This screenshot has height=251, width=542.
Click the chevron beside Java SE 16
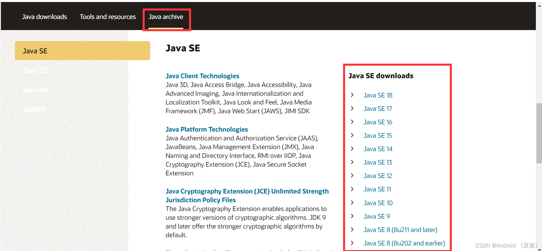[352, 122]
